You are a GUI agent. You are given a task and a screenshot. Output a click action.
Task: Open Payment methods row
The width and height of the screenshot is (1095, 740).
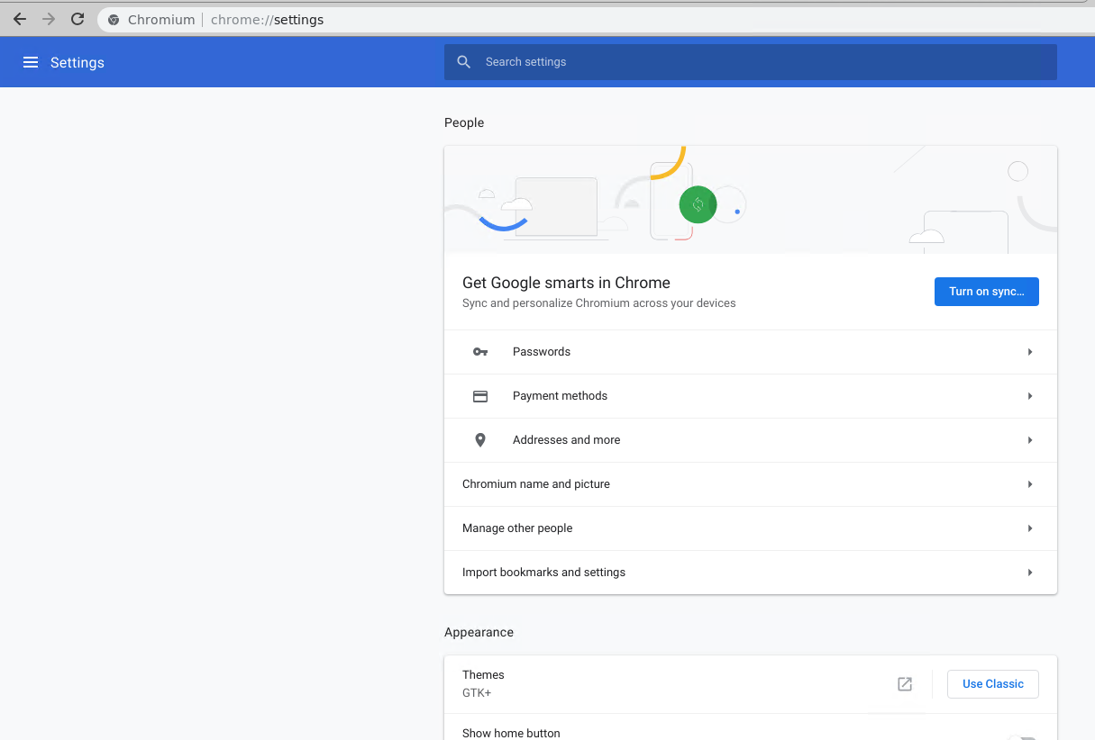751,396
